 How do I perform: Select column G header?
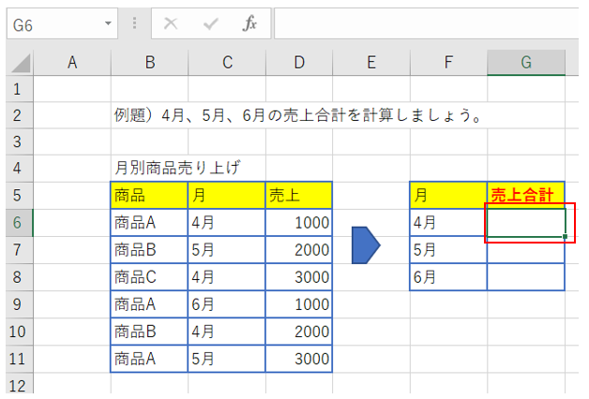point(526,63)
